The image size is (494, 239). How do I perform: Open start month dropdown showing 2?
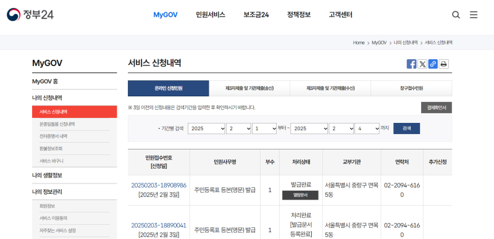[238, 128]
